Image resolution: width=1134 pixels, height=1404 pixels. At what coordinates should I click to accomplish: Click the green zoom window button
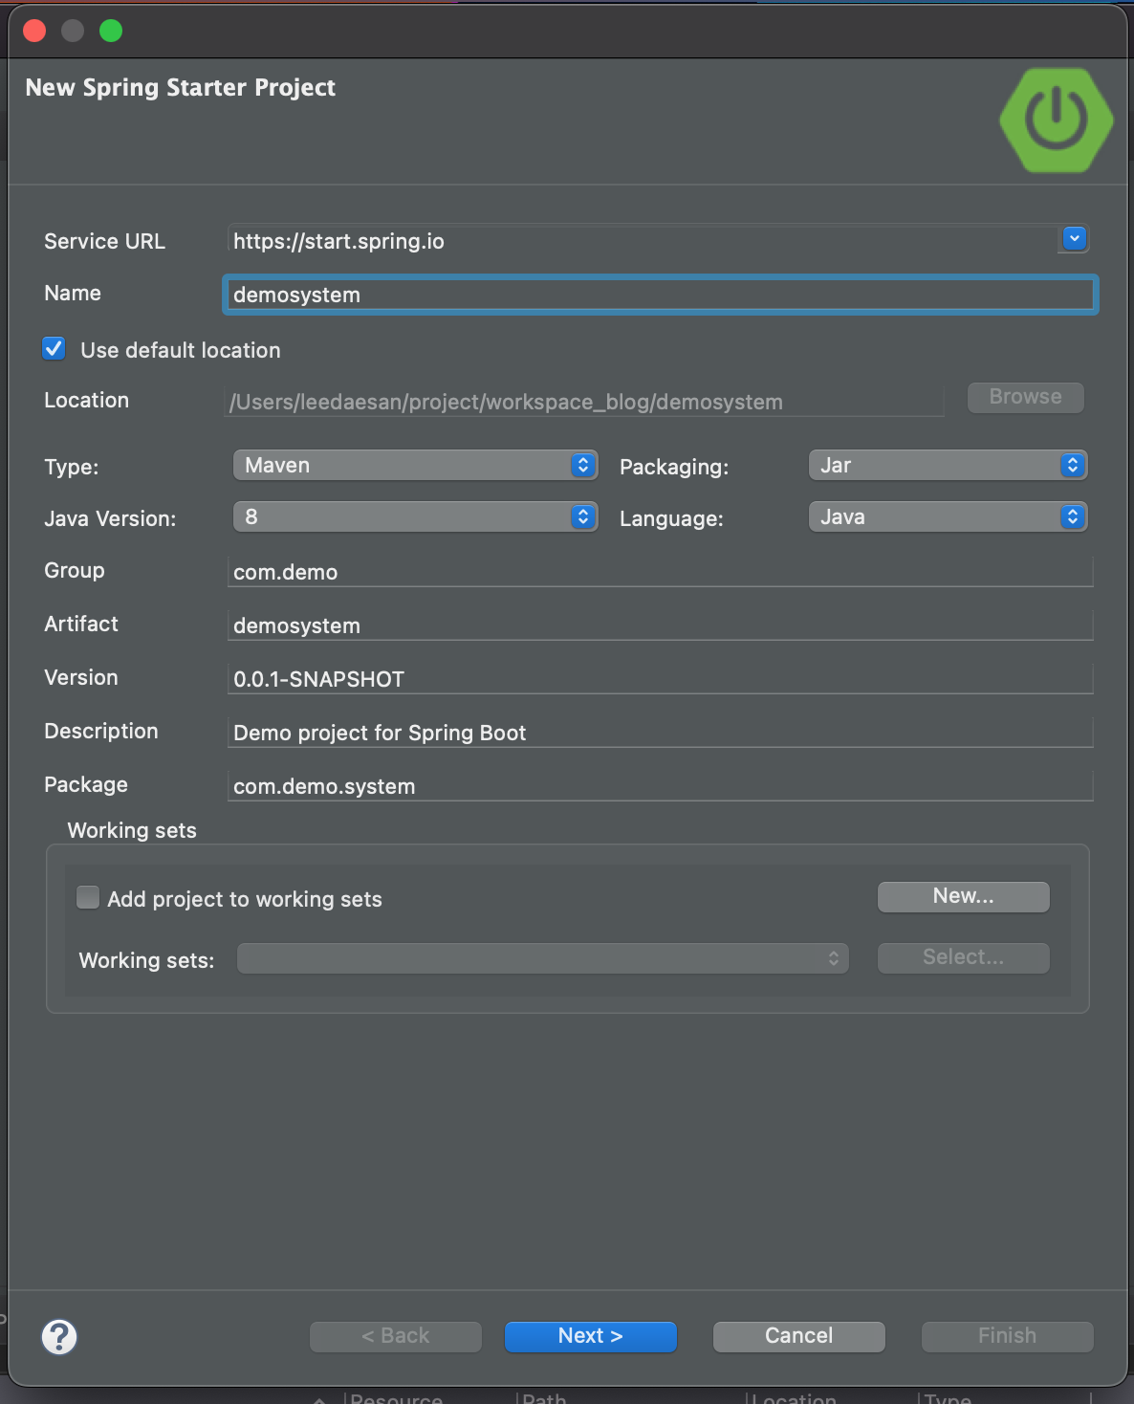(x=111, y=31)
